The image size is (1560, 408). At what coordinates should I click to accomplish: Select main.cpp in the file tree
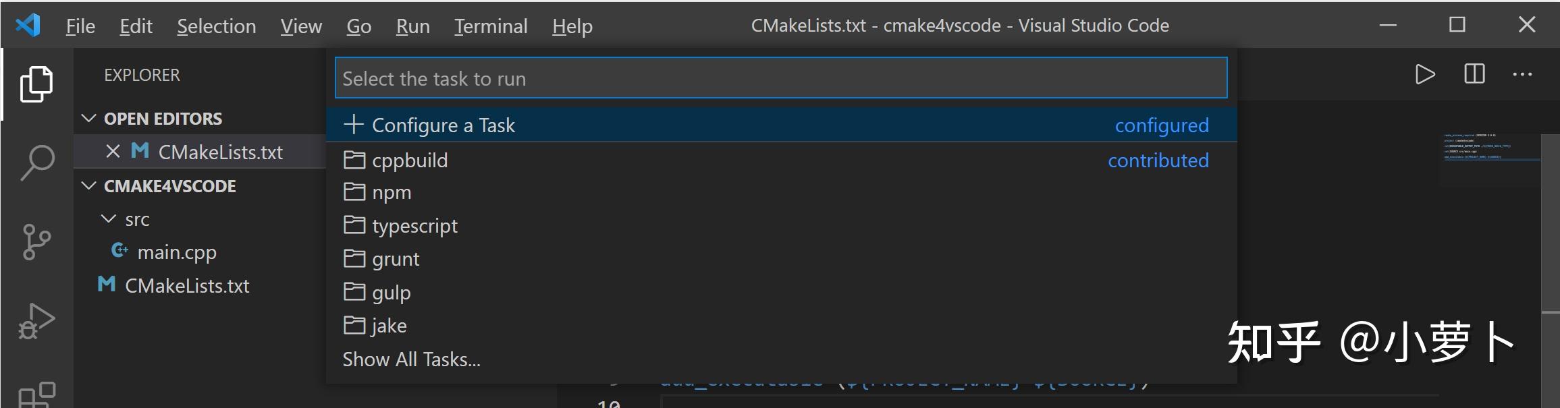pos(177,252)
